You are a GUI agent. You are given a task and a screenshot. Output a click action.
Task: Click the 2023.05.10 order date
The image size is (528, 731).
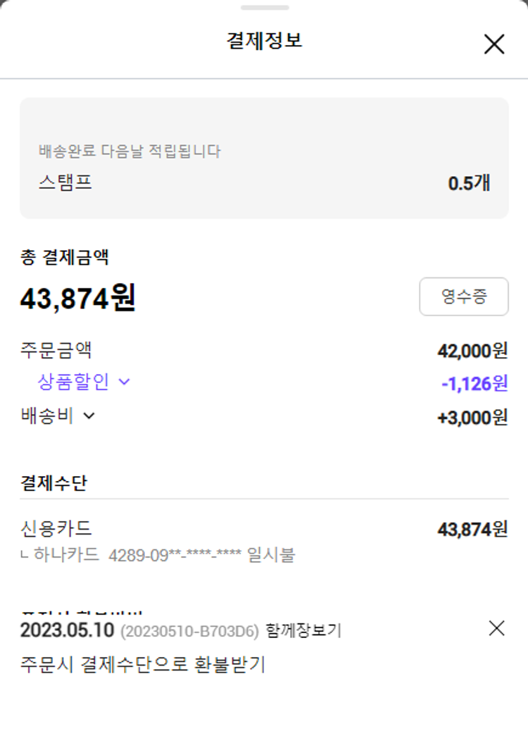[67, 630]
